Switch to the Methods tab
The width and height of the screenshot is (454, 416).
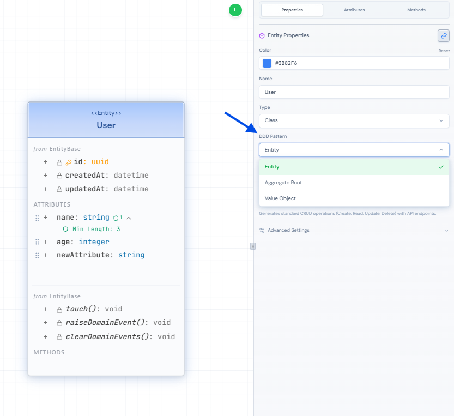tap(416, 10)
